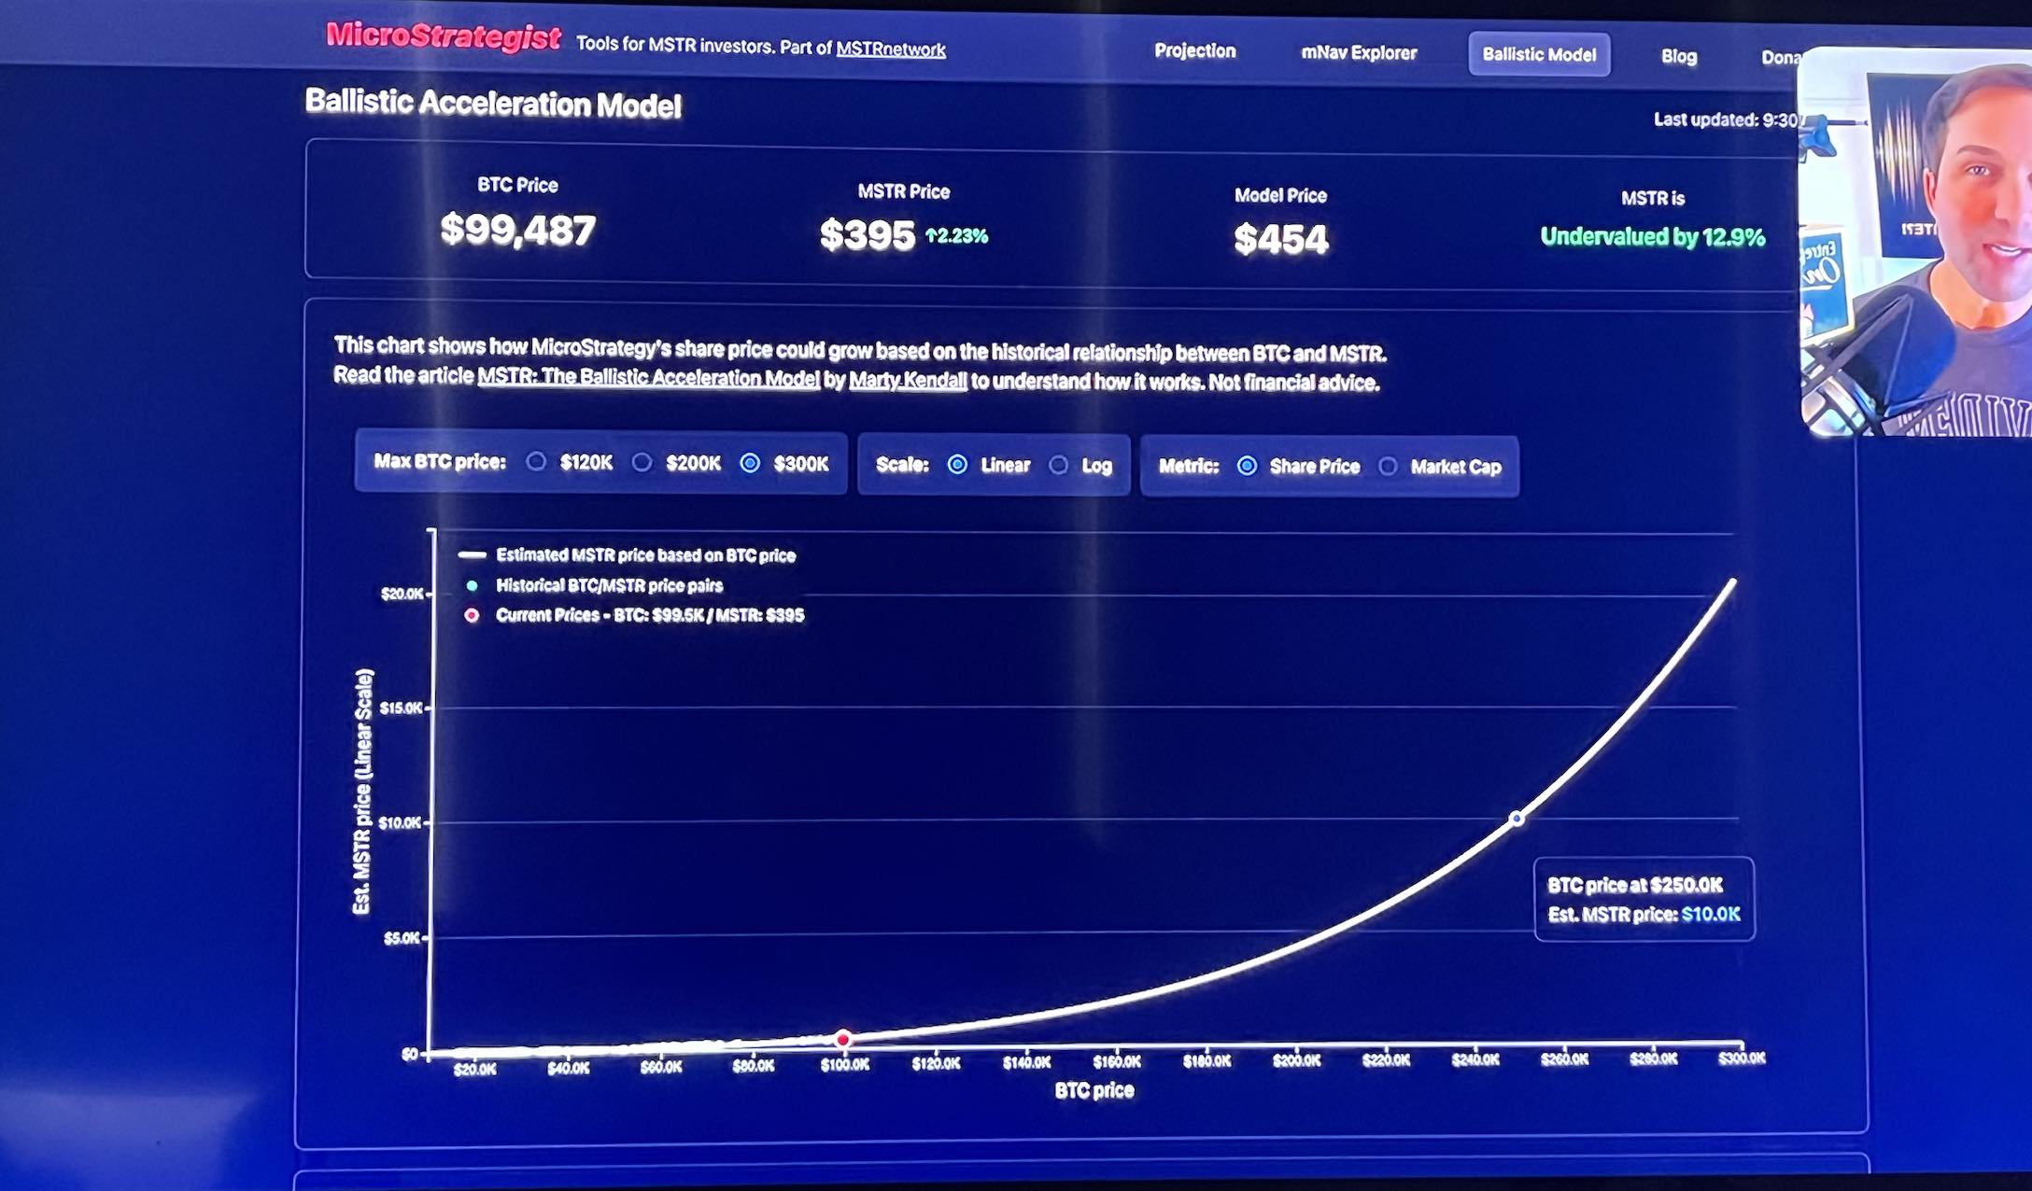
Task: Click the $100.0K x-axis label
Action: point(845,1065)
